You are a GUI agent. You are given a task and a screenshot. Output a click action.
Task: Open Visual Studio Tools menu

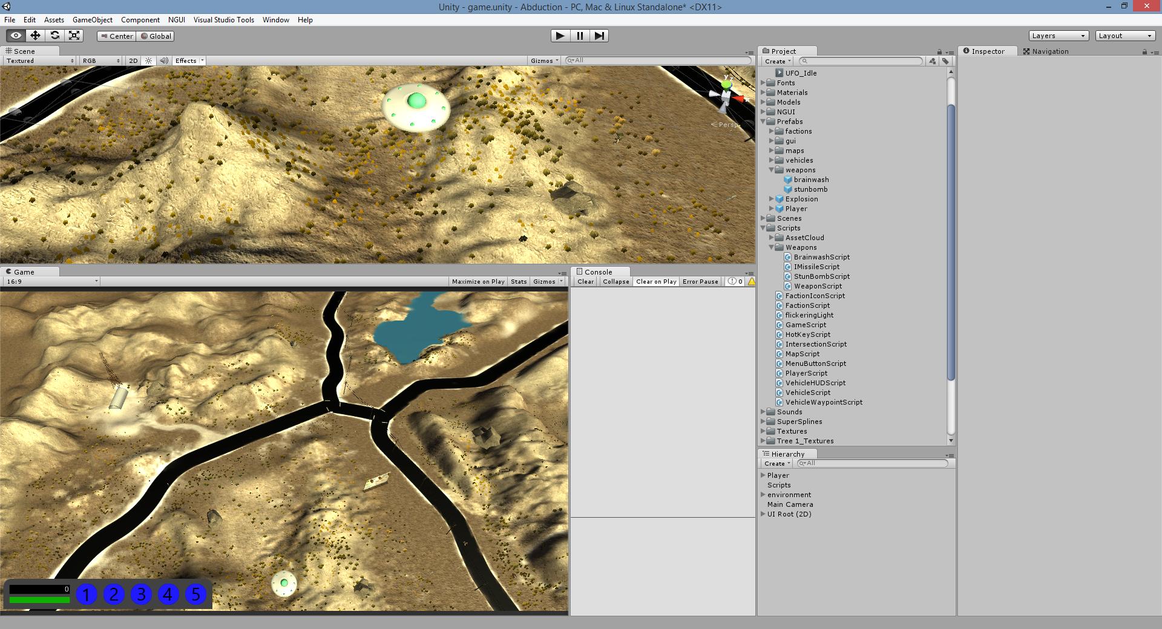point(223,20)
